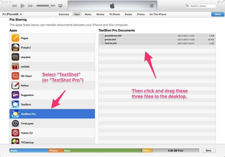
Task: Click the Pages app icon
Action: pos(15,38)
